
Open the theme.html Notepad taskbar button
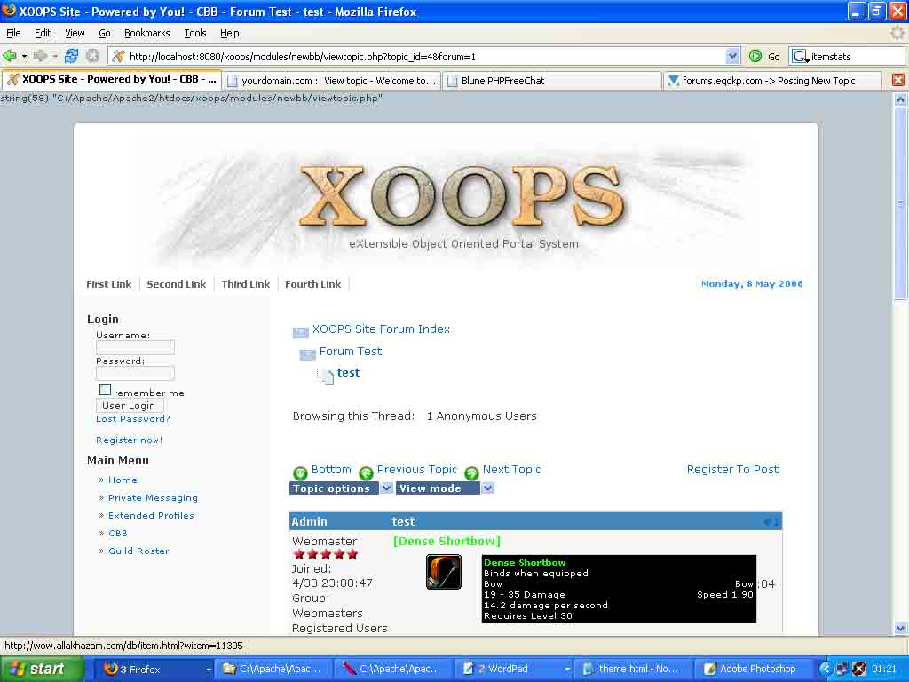click(x=632, y=669)
